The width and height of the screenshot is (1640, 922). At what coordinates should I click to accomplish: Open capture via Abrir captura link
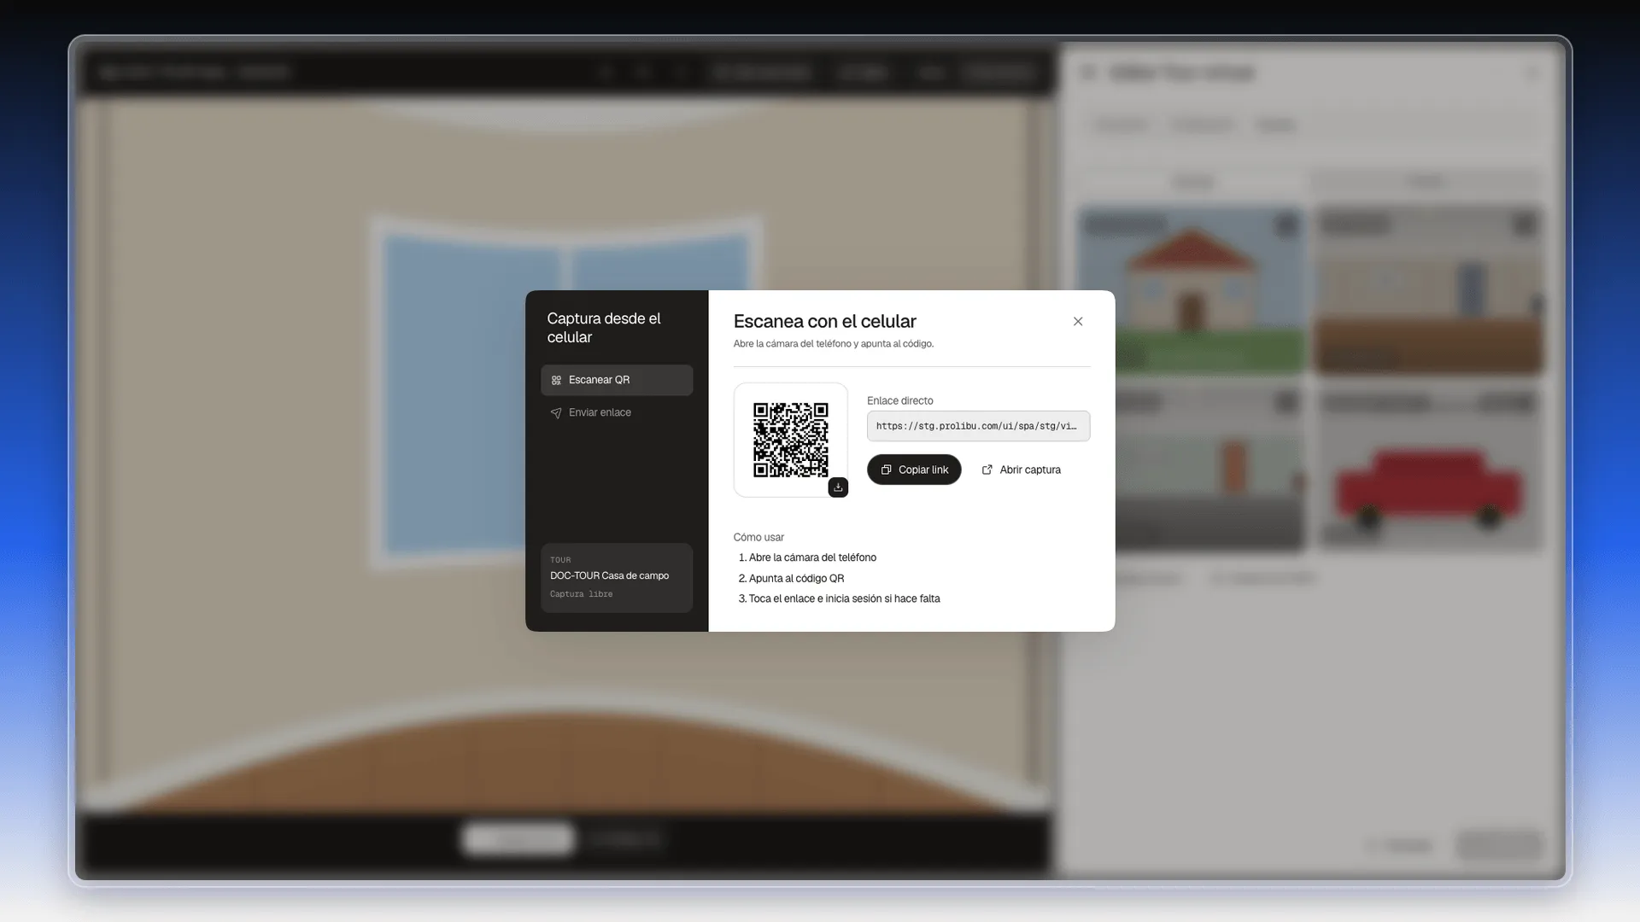pos(1022,470)
